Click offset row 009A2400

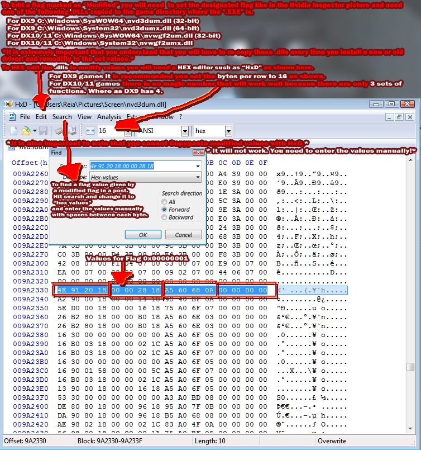pyautogui.click(x=31, y=406)
